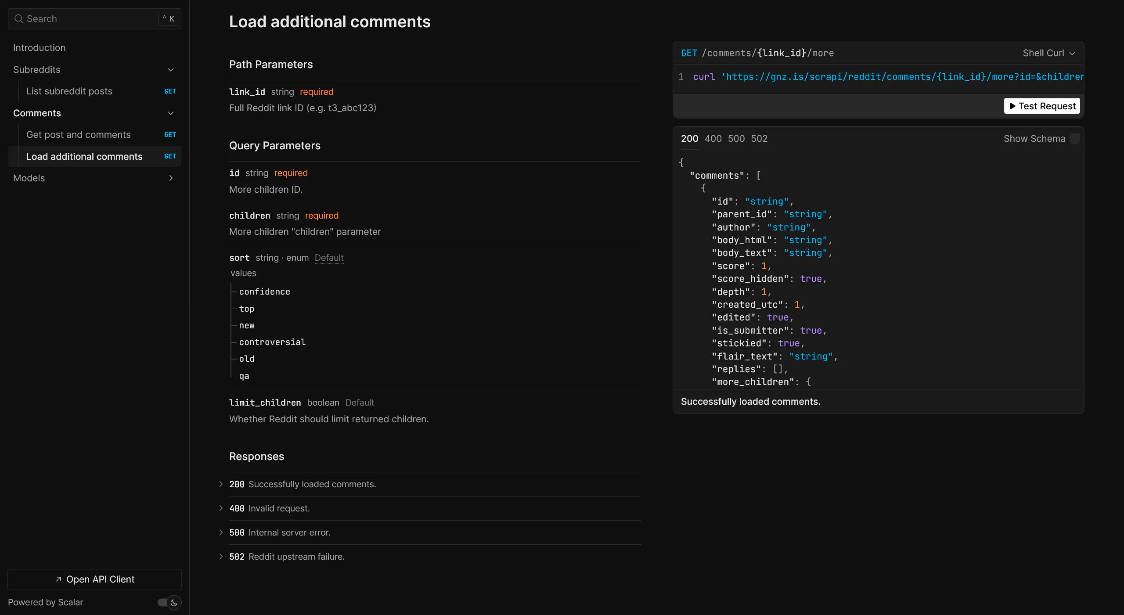Open the Shell Curl language dropdown

pyautogui.click(x=1049, y=53)
